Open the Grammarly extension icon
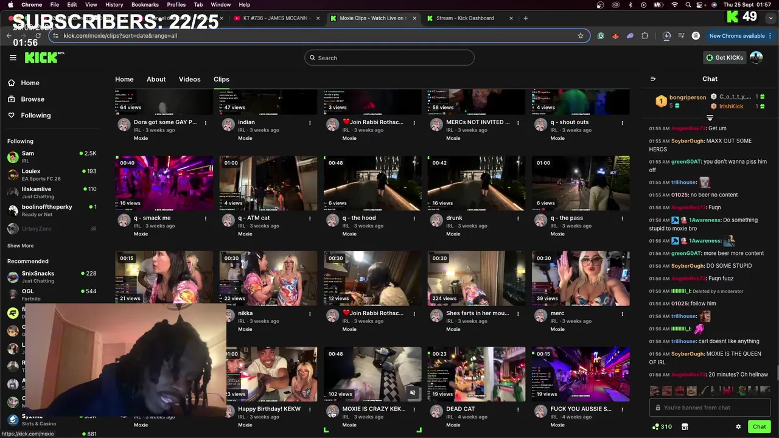This screenshot has width=779, height=438. pyautogui.click(x=601, y=36)
